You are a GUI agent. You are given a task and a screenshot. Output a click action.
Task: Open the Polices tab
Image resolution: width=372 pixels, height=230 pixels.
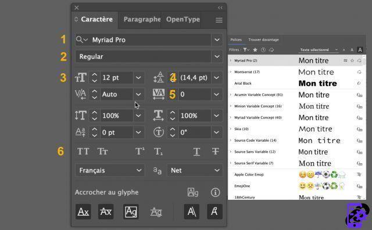pos(236,39)
